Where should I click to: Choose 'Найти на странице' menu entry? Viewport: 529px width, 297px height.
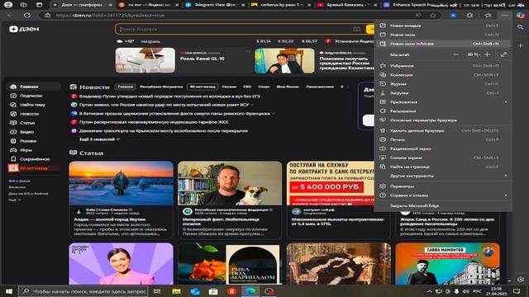[443, 167]
